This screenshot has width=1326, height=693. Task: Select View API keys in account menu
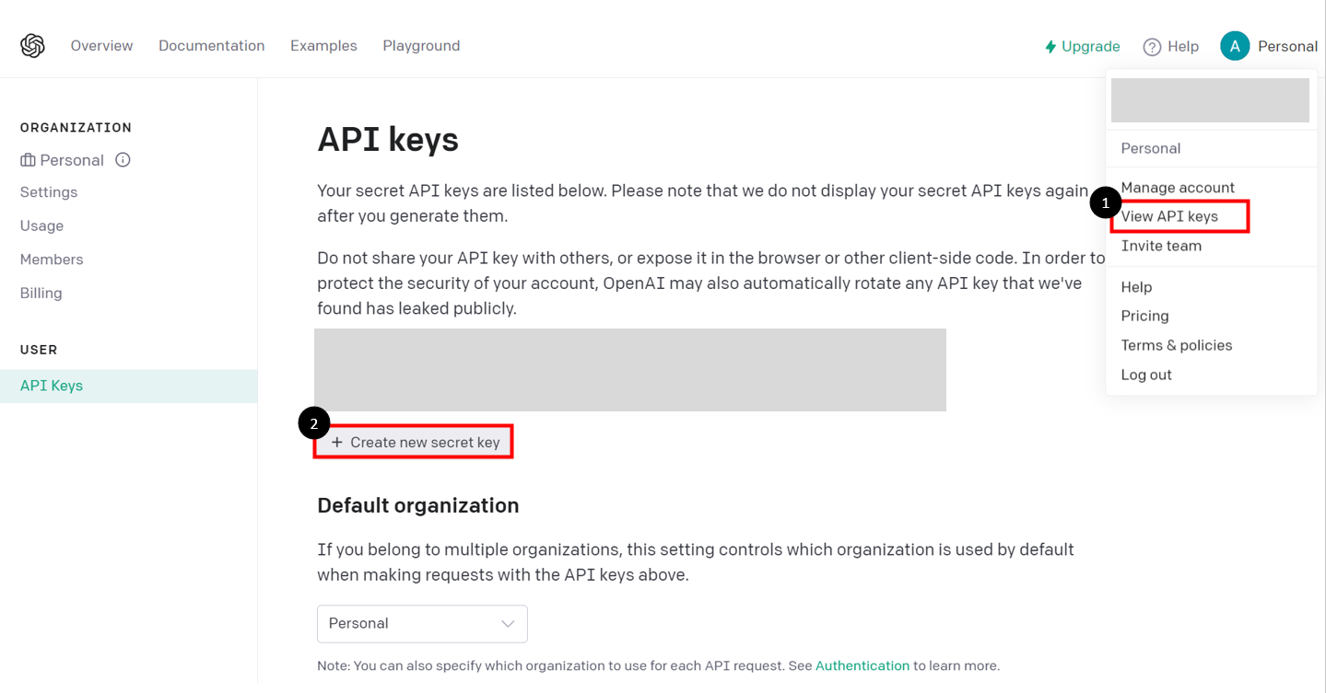click(x=1169, y=216)
